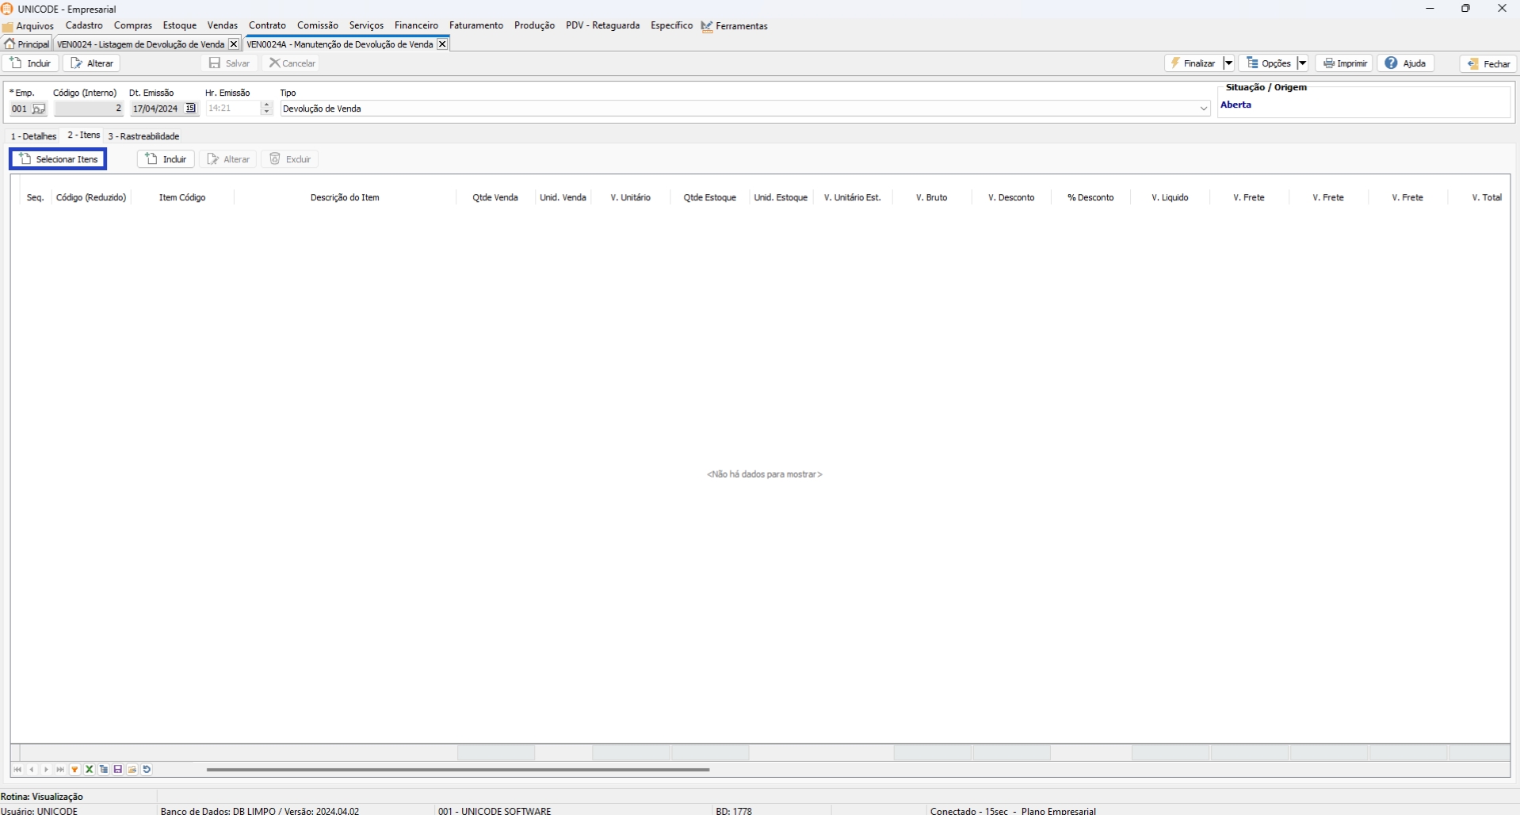Image resolution: width=1520 pixels, height=815 pixels.
Task: Expand the Tipo dropdown list
Action: 1203,109
